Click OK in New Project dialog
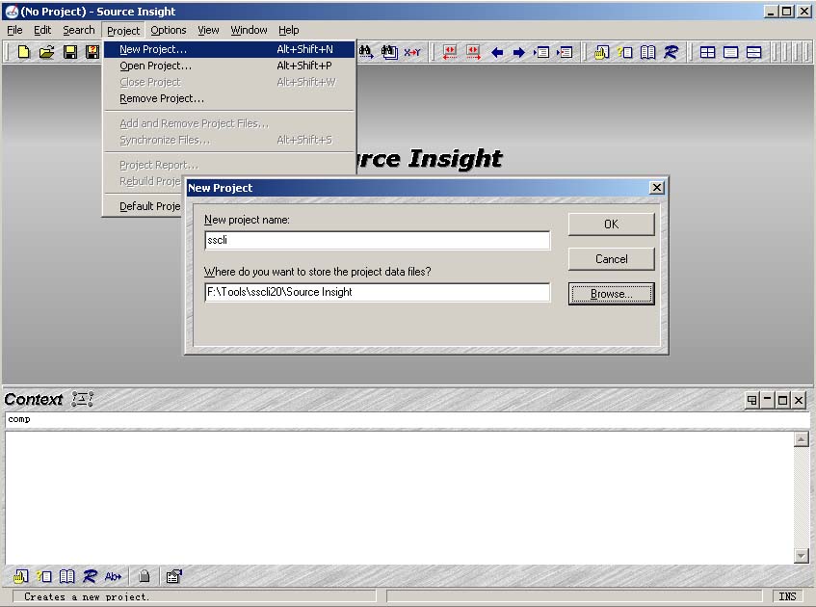Screen dimensions: 816x607 point(611,224)
